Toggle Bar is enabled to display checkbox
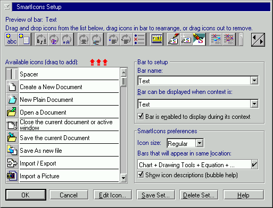 coord(141,117)
